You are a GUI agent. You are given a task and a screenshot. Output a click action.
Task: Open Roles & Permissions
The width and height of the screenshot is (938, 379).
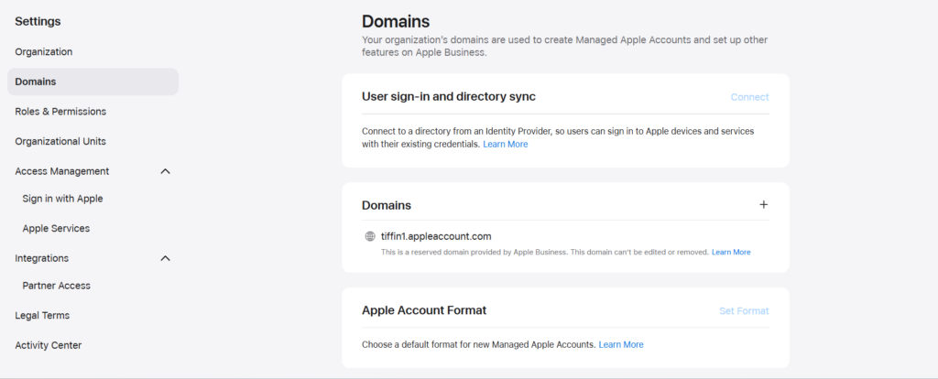(x=60, y=112)
